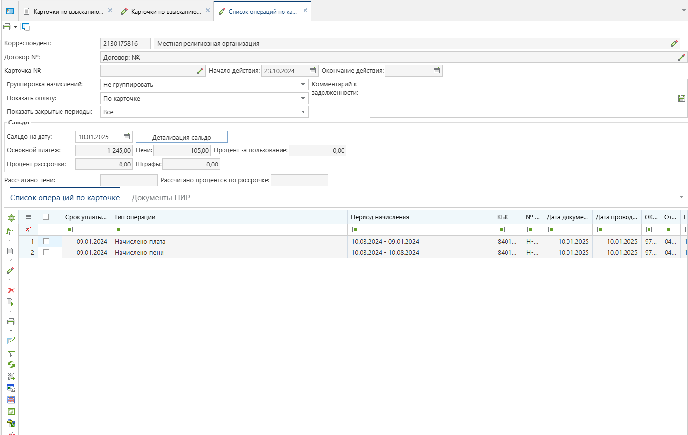This screenshot has width=688, height=435.
Task: Sort by the КБК column header
Action: [508, 217]
